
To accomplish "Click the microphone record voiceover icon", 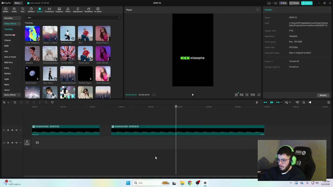I will coord(257,102).
